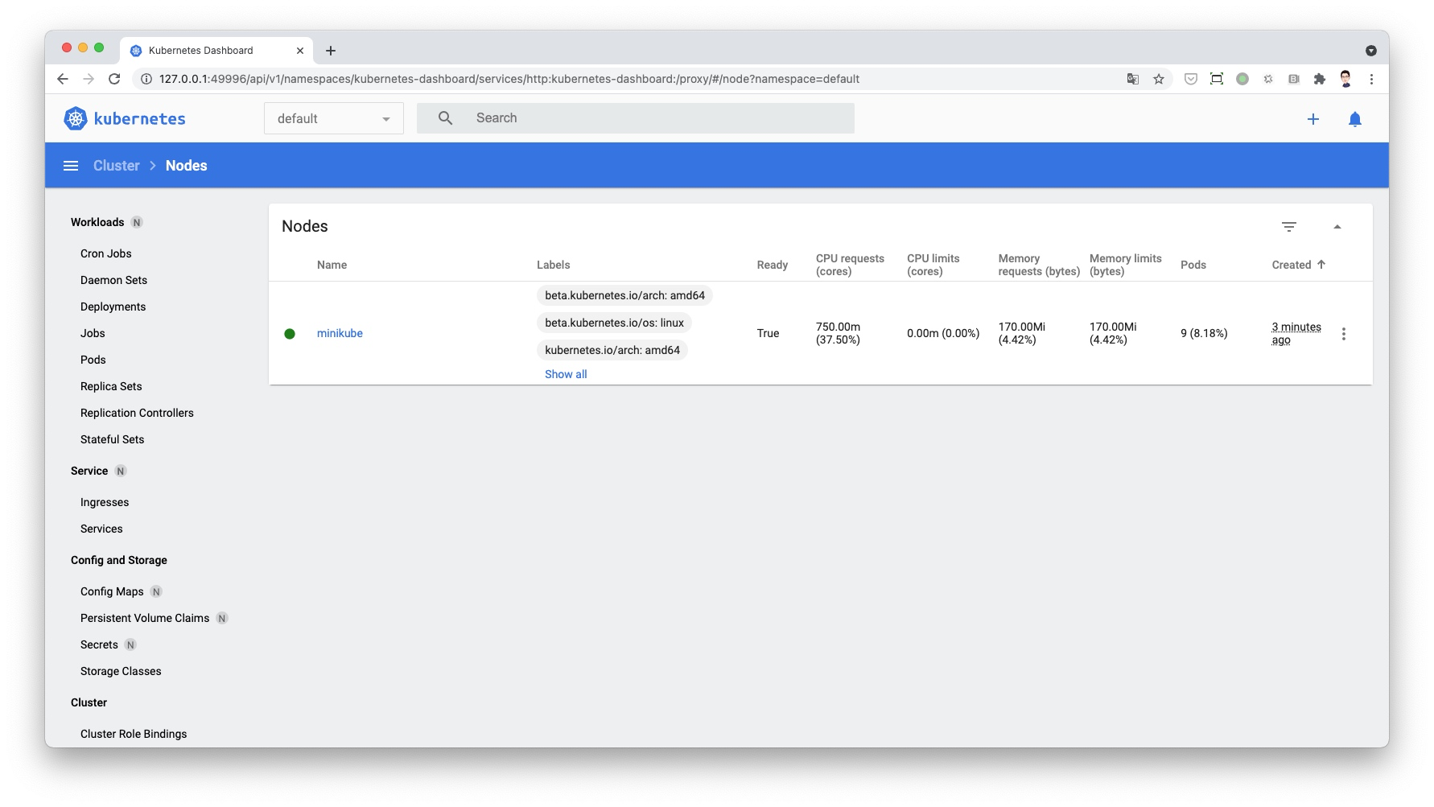Open the notifications bell
Viewport: 1434px width, 807px height.
(x=1355, y=119)
